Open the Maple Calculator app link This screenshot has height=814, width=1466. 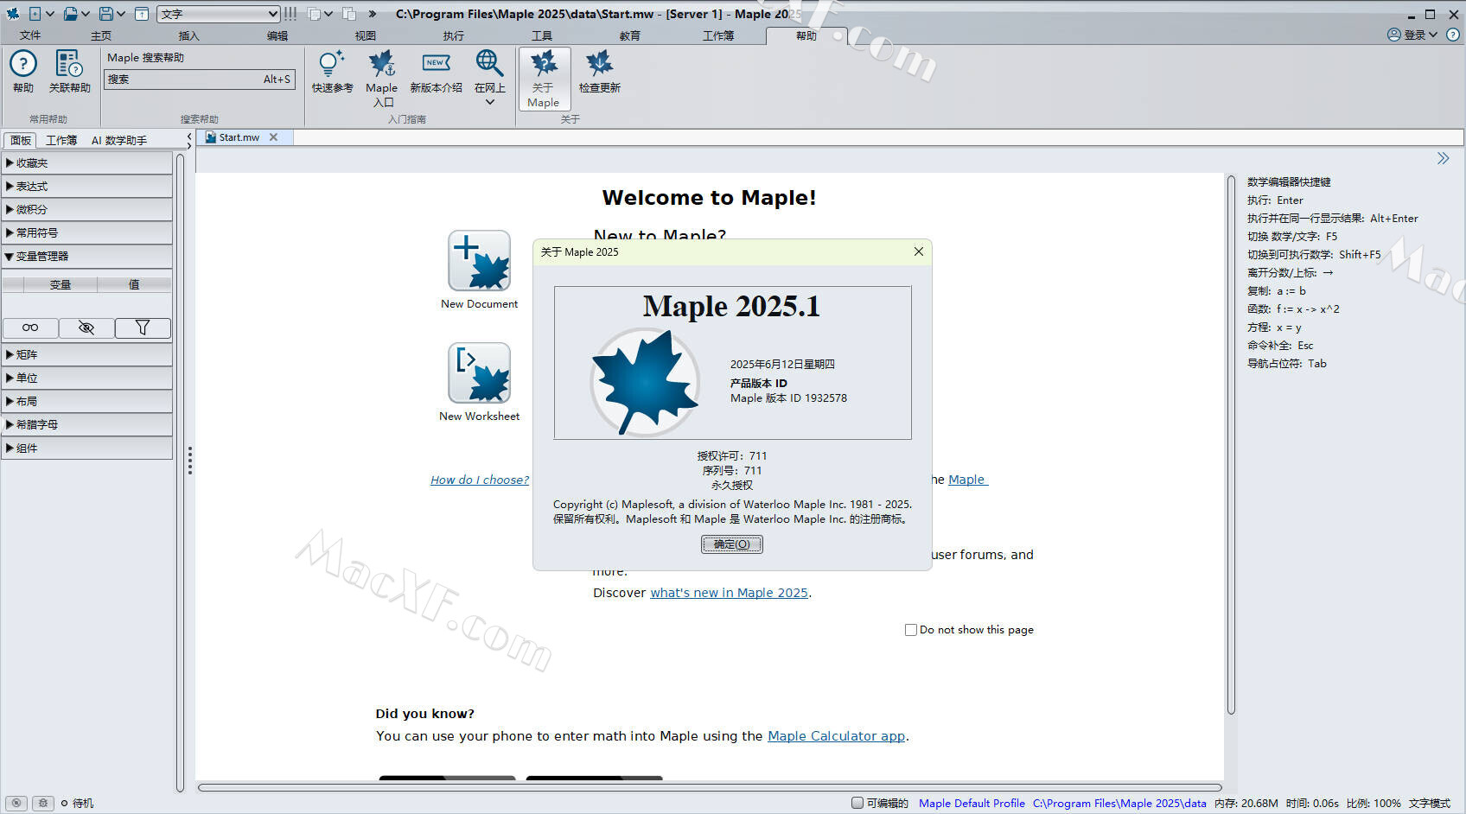(x=837, y=736)
